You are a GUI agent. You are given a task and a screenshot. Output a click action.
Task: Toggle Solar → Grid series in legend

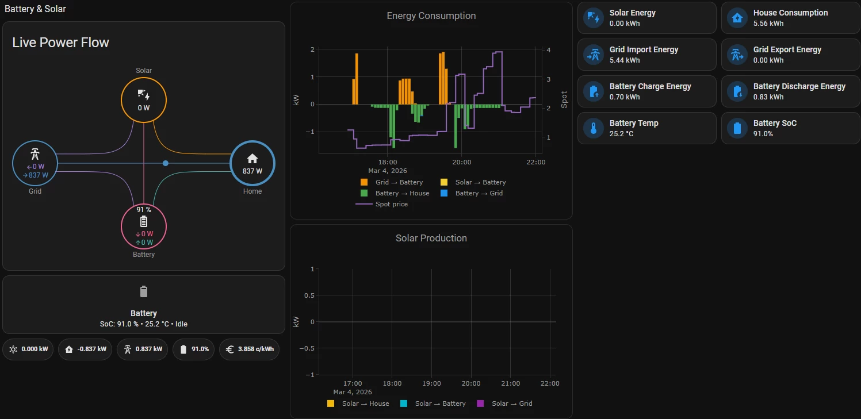point(504,403)
